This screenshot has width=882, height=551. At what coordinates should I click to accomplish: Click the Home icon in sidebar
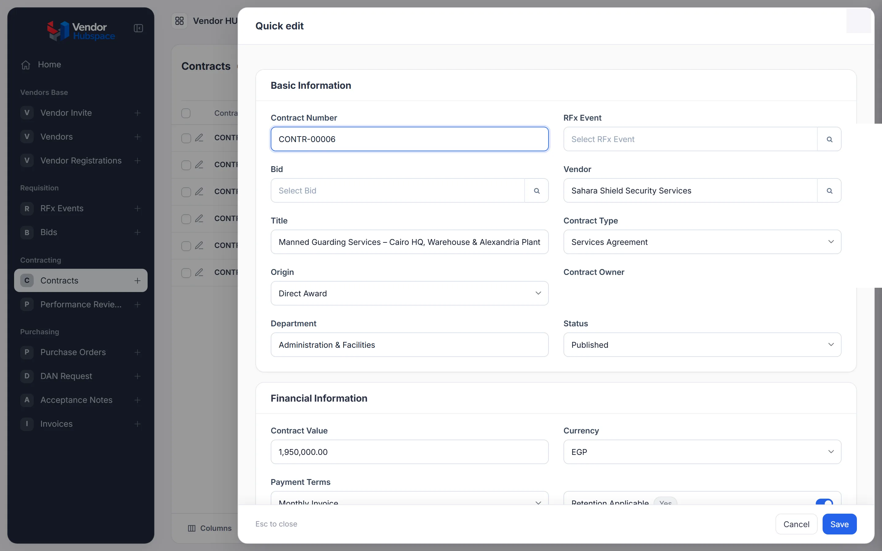coord(25,65)
